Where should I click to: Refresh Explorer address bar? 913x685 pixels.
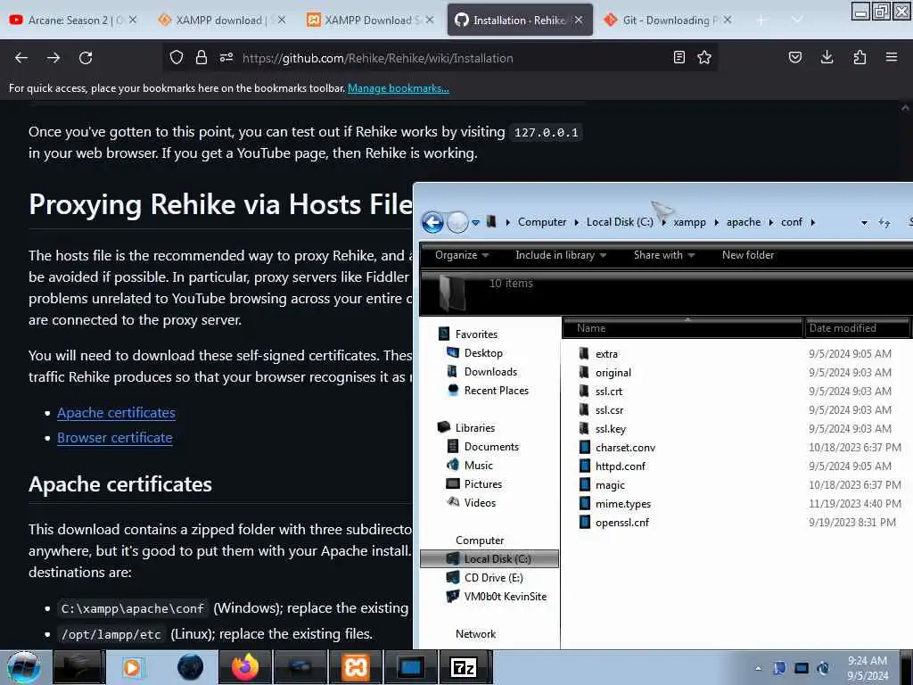pyautogui.click(x=884, y=222)
